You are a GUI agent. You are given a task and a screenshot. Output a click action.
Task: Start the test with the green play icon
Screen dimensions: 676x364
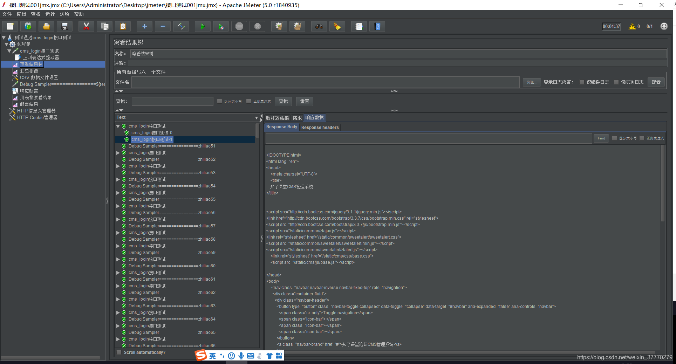203,26
